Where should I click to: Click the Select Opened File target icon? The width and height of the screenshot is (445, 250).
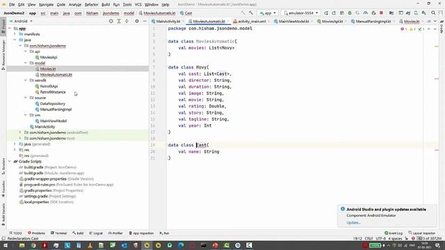(x=111, y=21)
